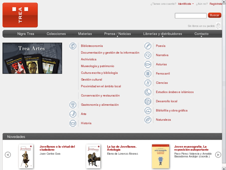Click the Jovellanos o la virtud cover thumbnail

click(26, 156)
